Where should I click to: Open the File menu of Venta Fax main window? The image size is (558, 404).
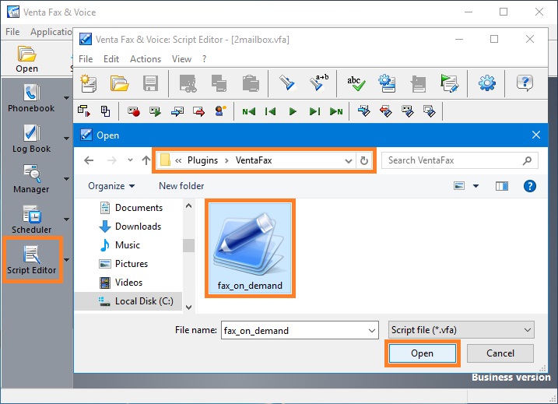(12, 32)
